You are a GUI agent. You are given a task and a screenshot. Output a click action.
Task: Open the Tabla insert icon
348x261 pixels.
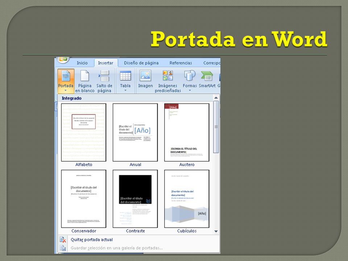pos(125,76)
